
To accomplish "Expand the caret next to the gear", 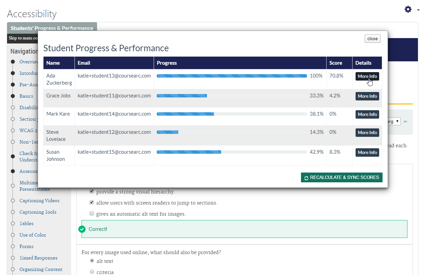I will pyautogui.click(x=418, y=10).
